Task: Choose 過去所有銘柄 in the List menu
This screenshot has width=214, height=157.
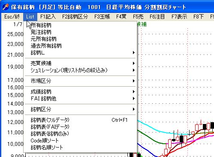Action: point(80,46)
